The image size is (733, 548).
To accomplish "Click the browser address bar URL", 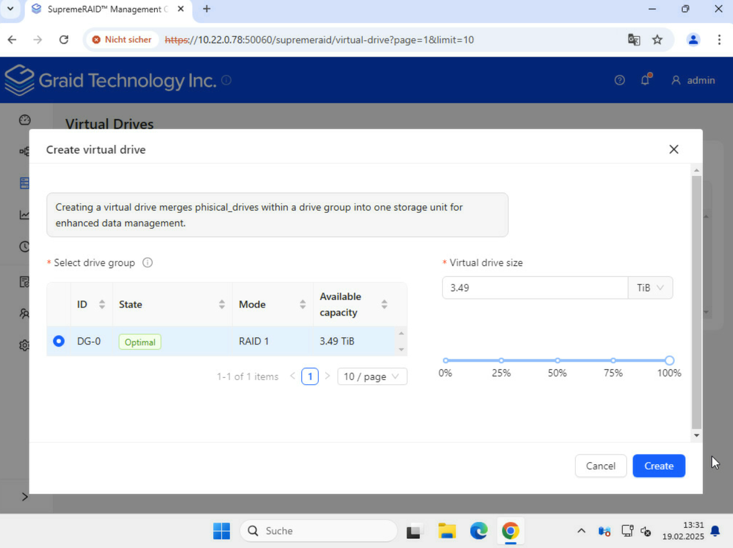I will [x=319, y=40].
